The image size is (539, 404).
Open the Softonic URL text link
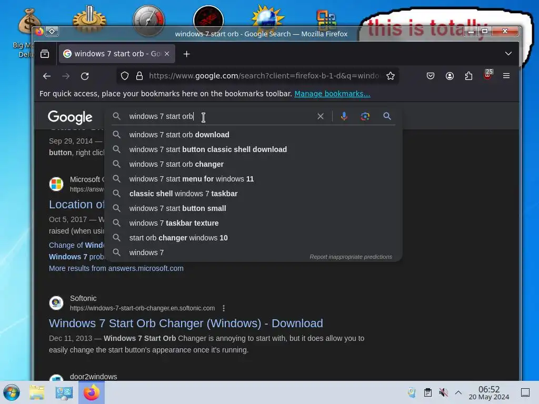point(142,308)
